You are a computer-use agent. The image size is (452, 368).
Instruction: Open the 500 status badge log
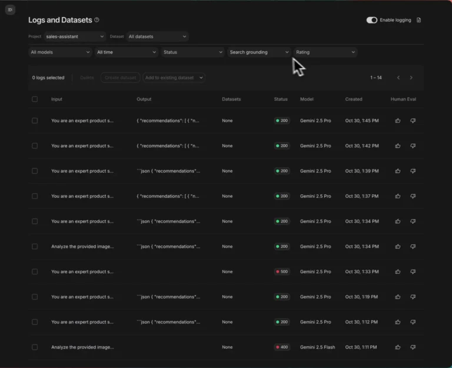pyautogui.click(x=282, y=271)
